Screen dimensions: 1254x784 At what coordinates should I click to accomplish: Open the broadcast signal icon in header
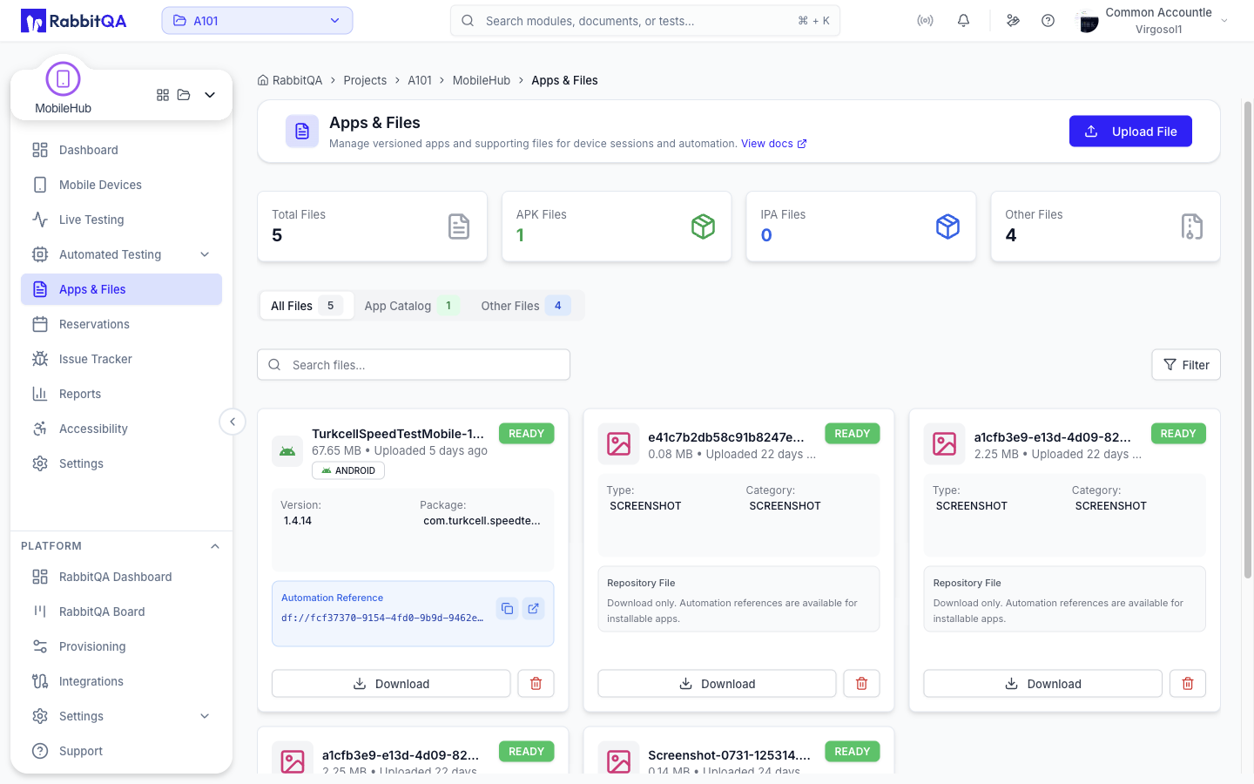point(925,21)
